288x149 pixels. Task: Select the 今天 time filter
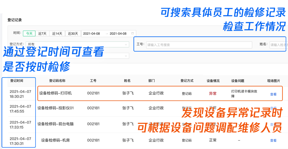pos(29,34)
